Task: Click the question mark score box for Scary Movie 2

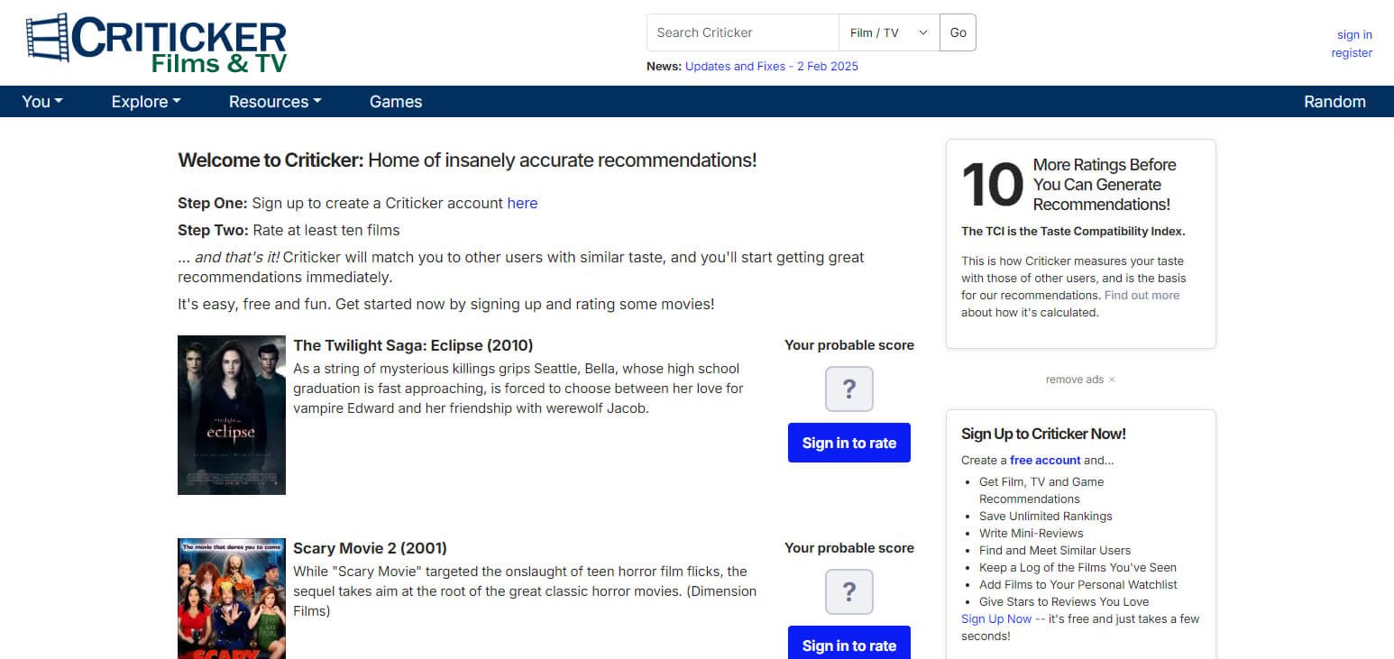Action: pos(848,591)
